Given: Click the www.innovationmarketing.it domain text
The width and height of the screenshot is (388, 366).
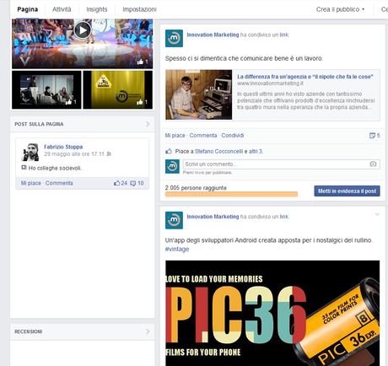Looking at the screenshot, I should tap(270, 83).
